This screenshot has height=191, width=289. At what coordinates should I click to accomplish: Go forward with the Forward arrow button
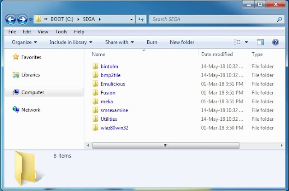click(x=22, y=19)
